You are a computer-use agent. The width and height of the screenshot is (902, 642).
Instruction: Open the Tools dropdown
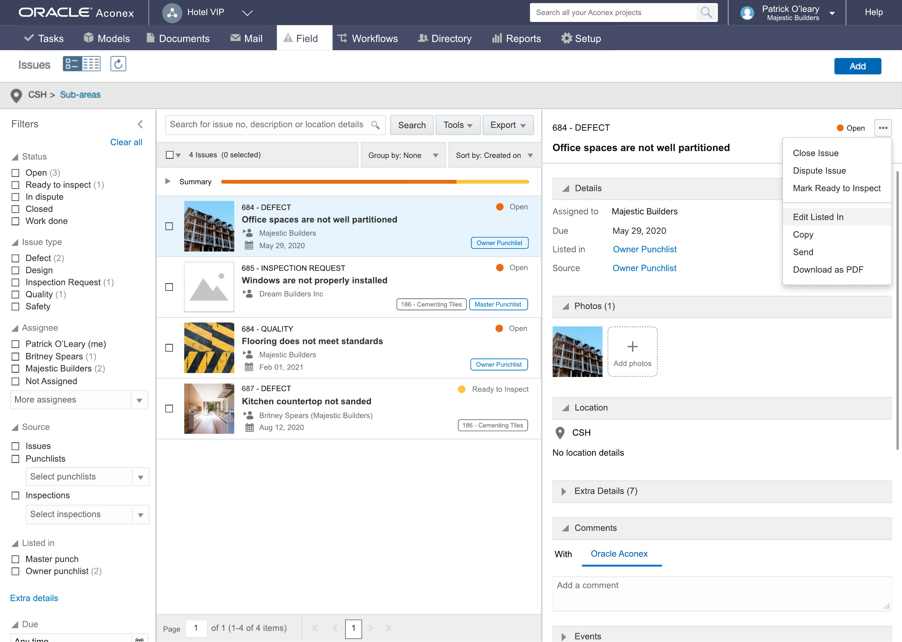(458, 125)
